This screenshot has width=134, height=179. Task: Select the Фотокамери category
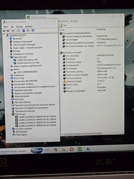click(21, 132)
